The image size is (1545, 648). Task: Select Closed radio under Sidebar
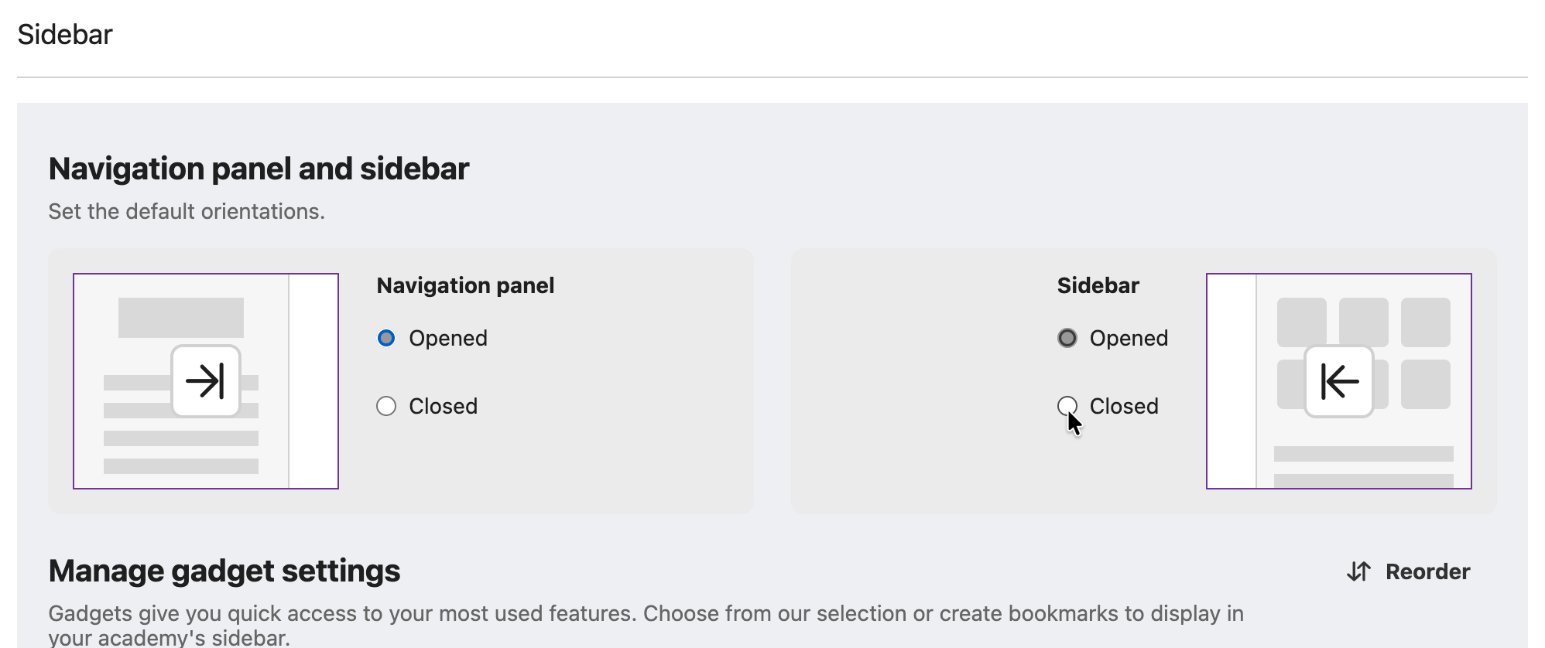[x=1067, y=405]
